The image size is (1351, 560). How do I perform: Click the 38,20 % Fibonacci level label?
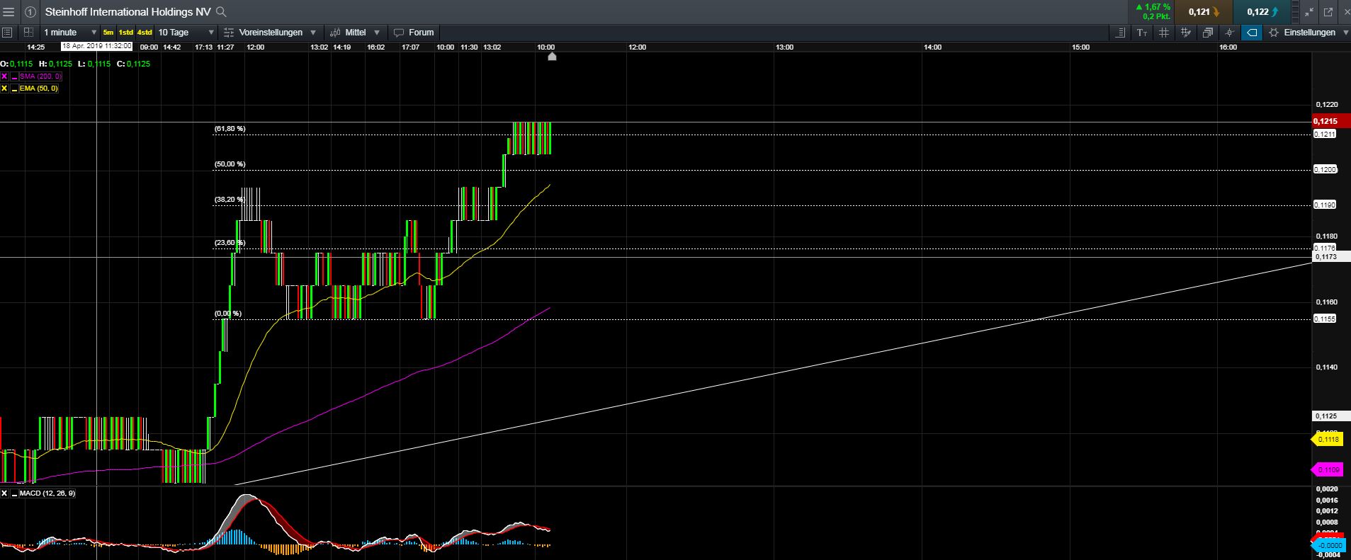(230, 200)
